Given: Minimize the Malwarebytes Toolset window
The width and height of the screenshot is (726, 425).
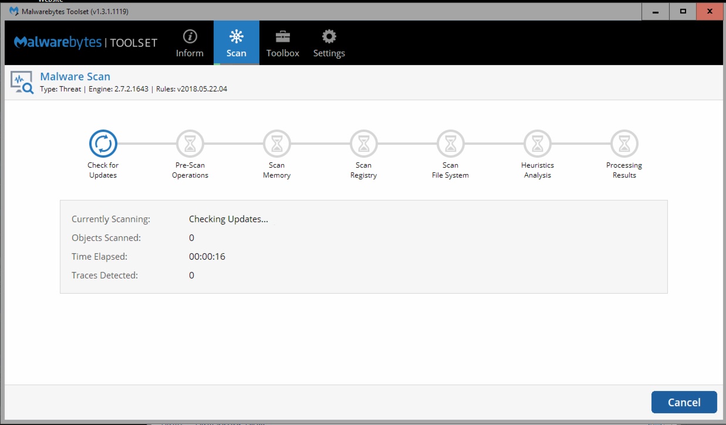Looking at the screenshot, I should [x=655, y=12].
